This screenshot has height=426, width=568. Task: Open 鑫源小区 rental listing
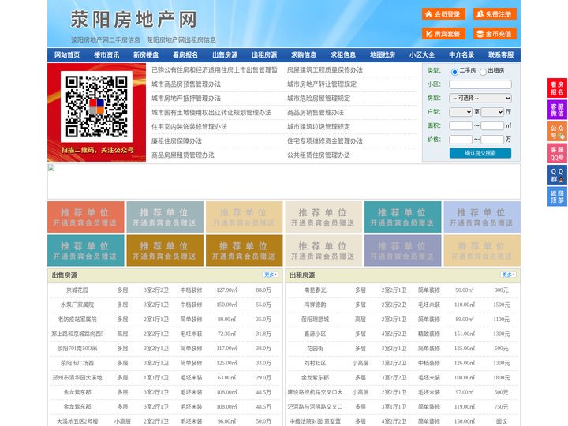[315, 334]
